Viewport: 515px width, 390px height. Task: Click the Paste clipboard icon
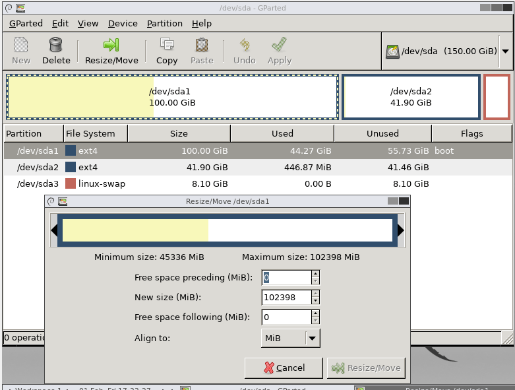tap(202, 45)
